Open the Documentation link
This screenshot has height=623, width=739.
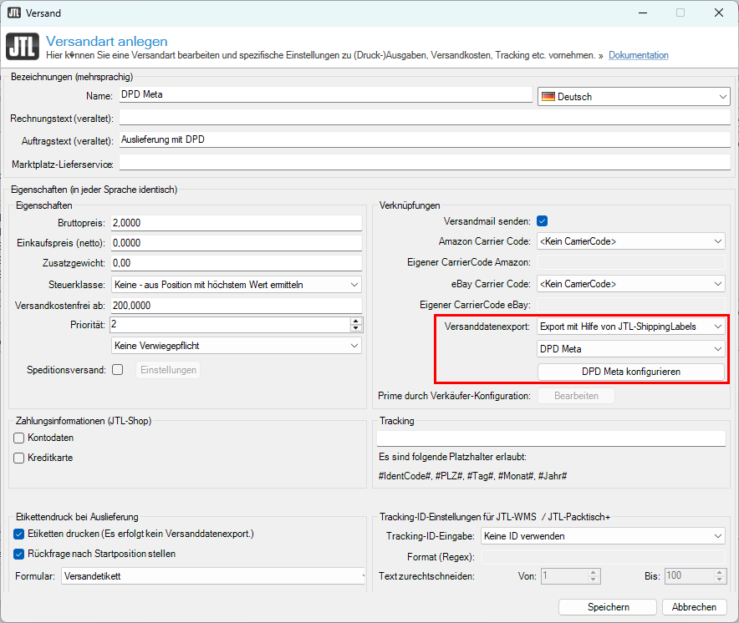coord(638,55)
